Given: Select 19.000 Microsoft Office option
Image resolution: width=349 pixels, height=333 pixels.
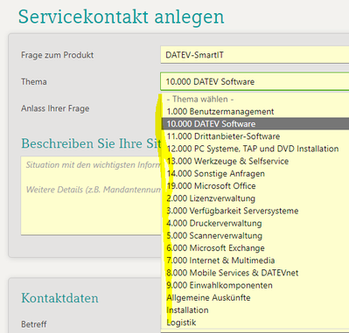Looking at the screenshot, I should tap(255, 186).
